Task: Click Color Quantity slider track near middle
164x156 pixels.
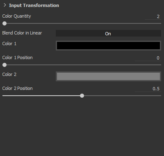Action: point(82,23)
